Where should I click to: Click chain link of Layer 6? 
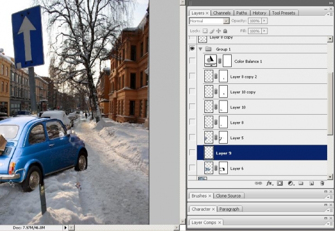216,168
